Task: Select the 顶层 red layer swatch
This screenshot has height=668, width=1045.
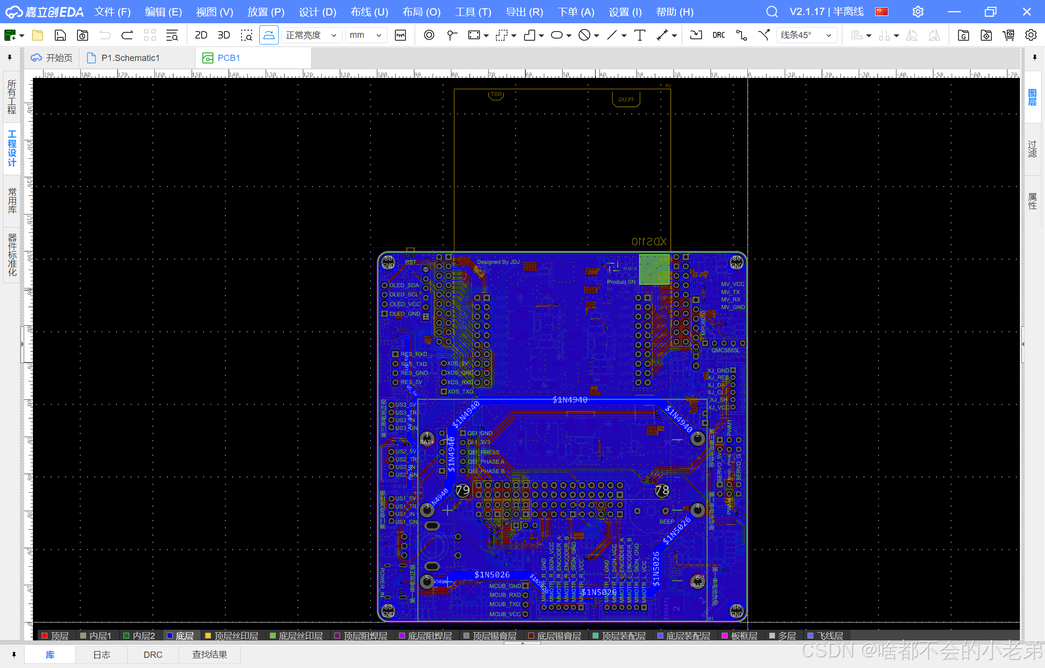Action: [x=45, y=636]
